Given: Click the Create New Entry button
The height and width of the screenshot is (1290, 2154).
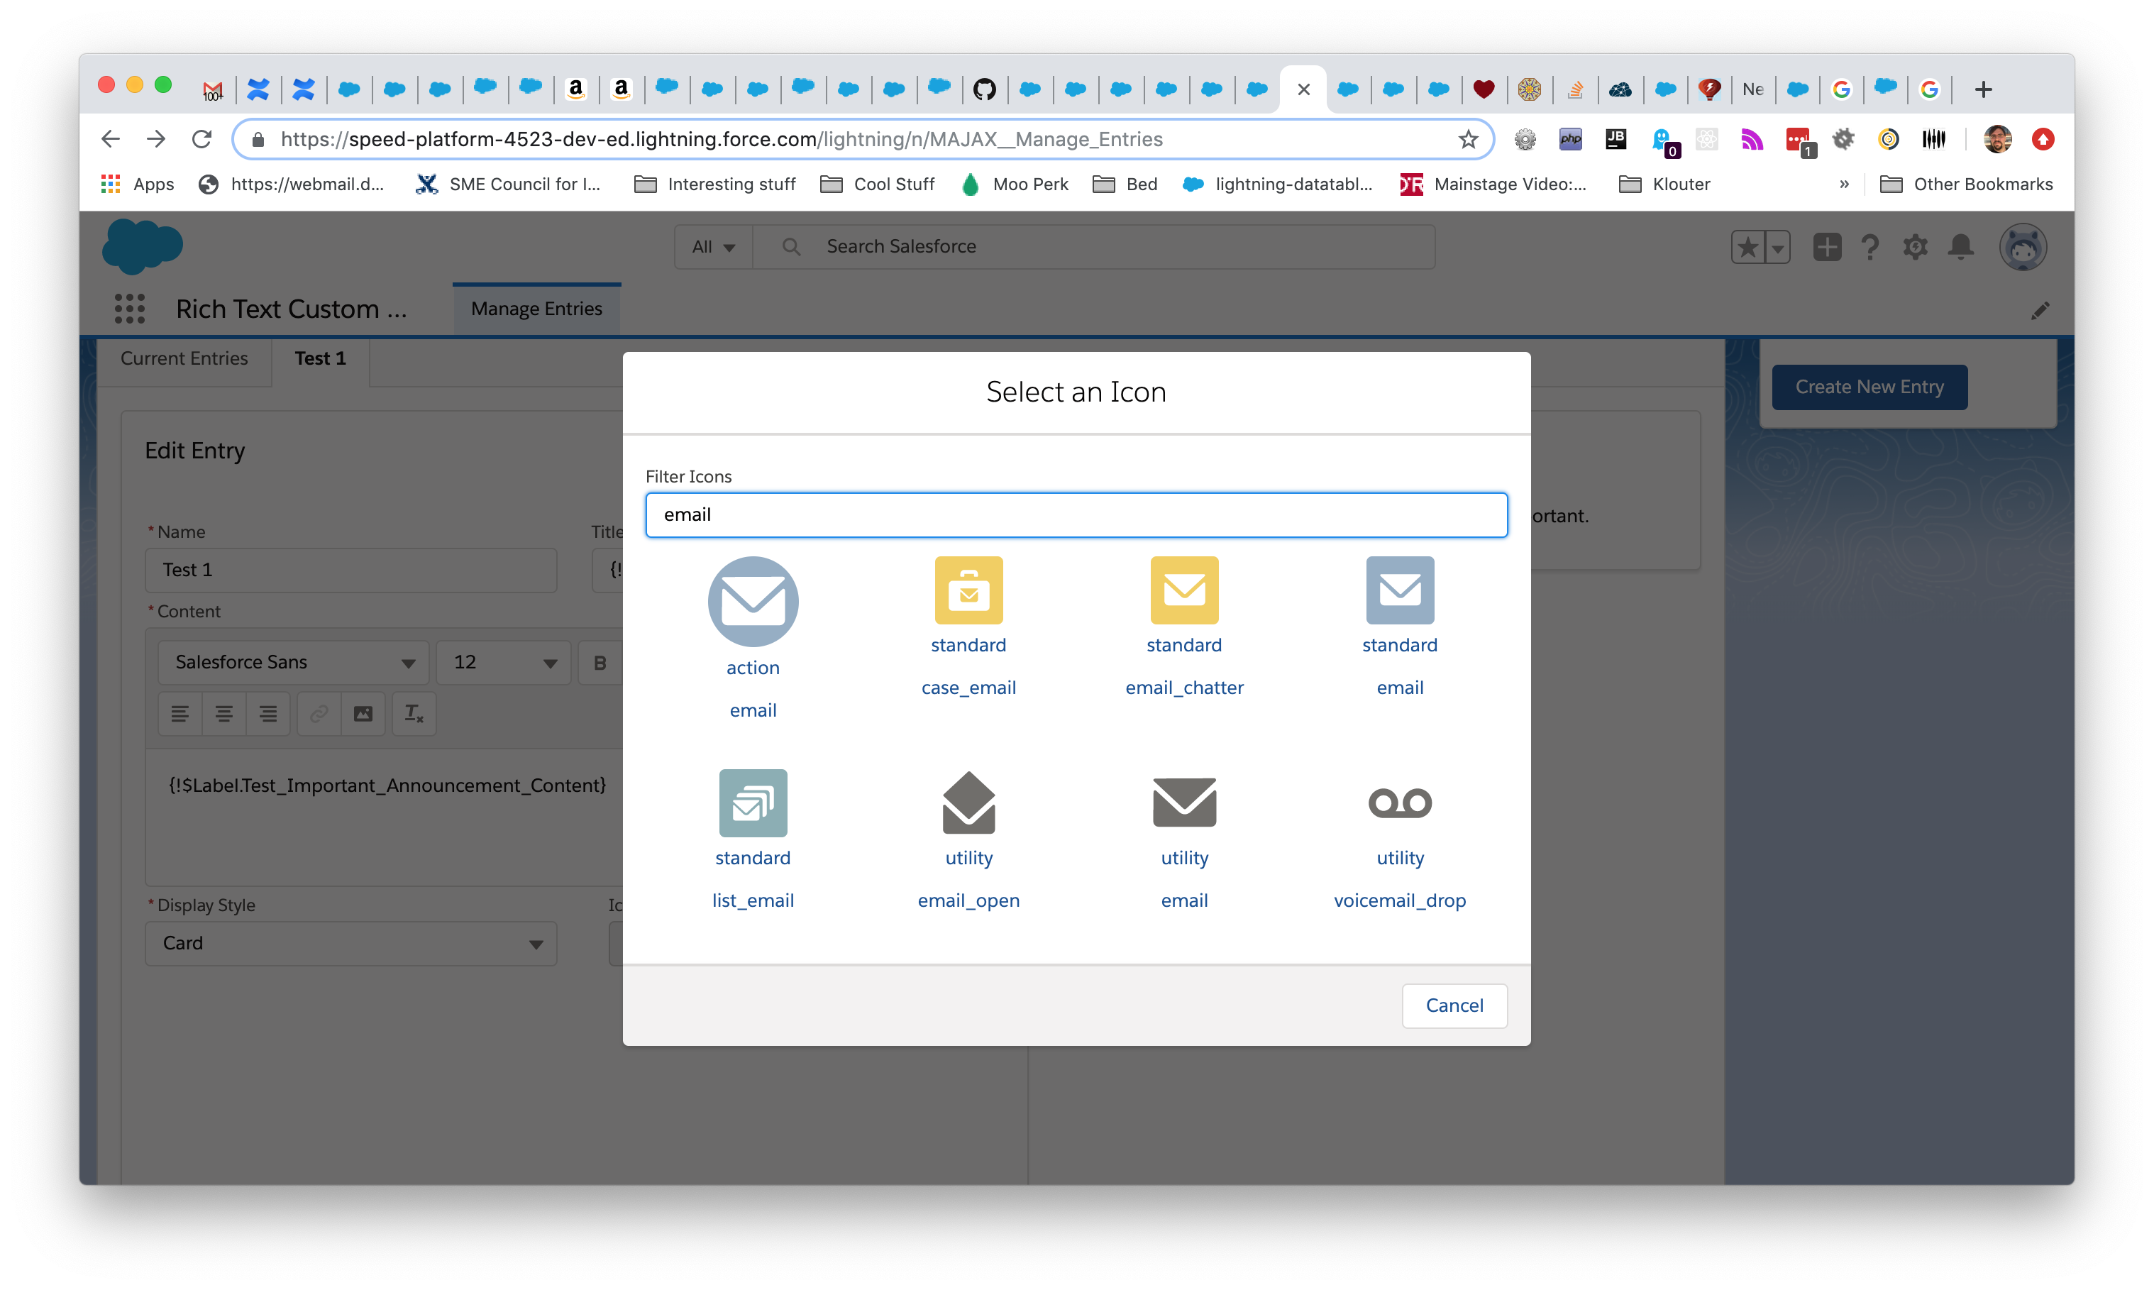Looking at the screenshot, I should tap(1870, 385).
